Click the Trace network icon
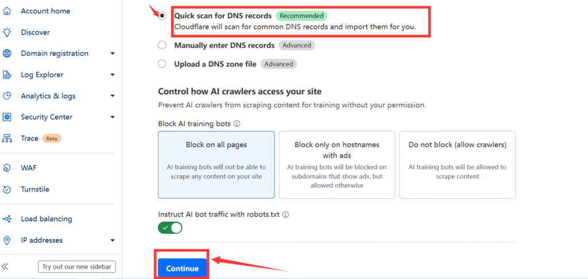This screenshot has width=588, height=279. coord(7,138)
